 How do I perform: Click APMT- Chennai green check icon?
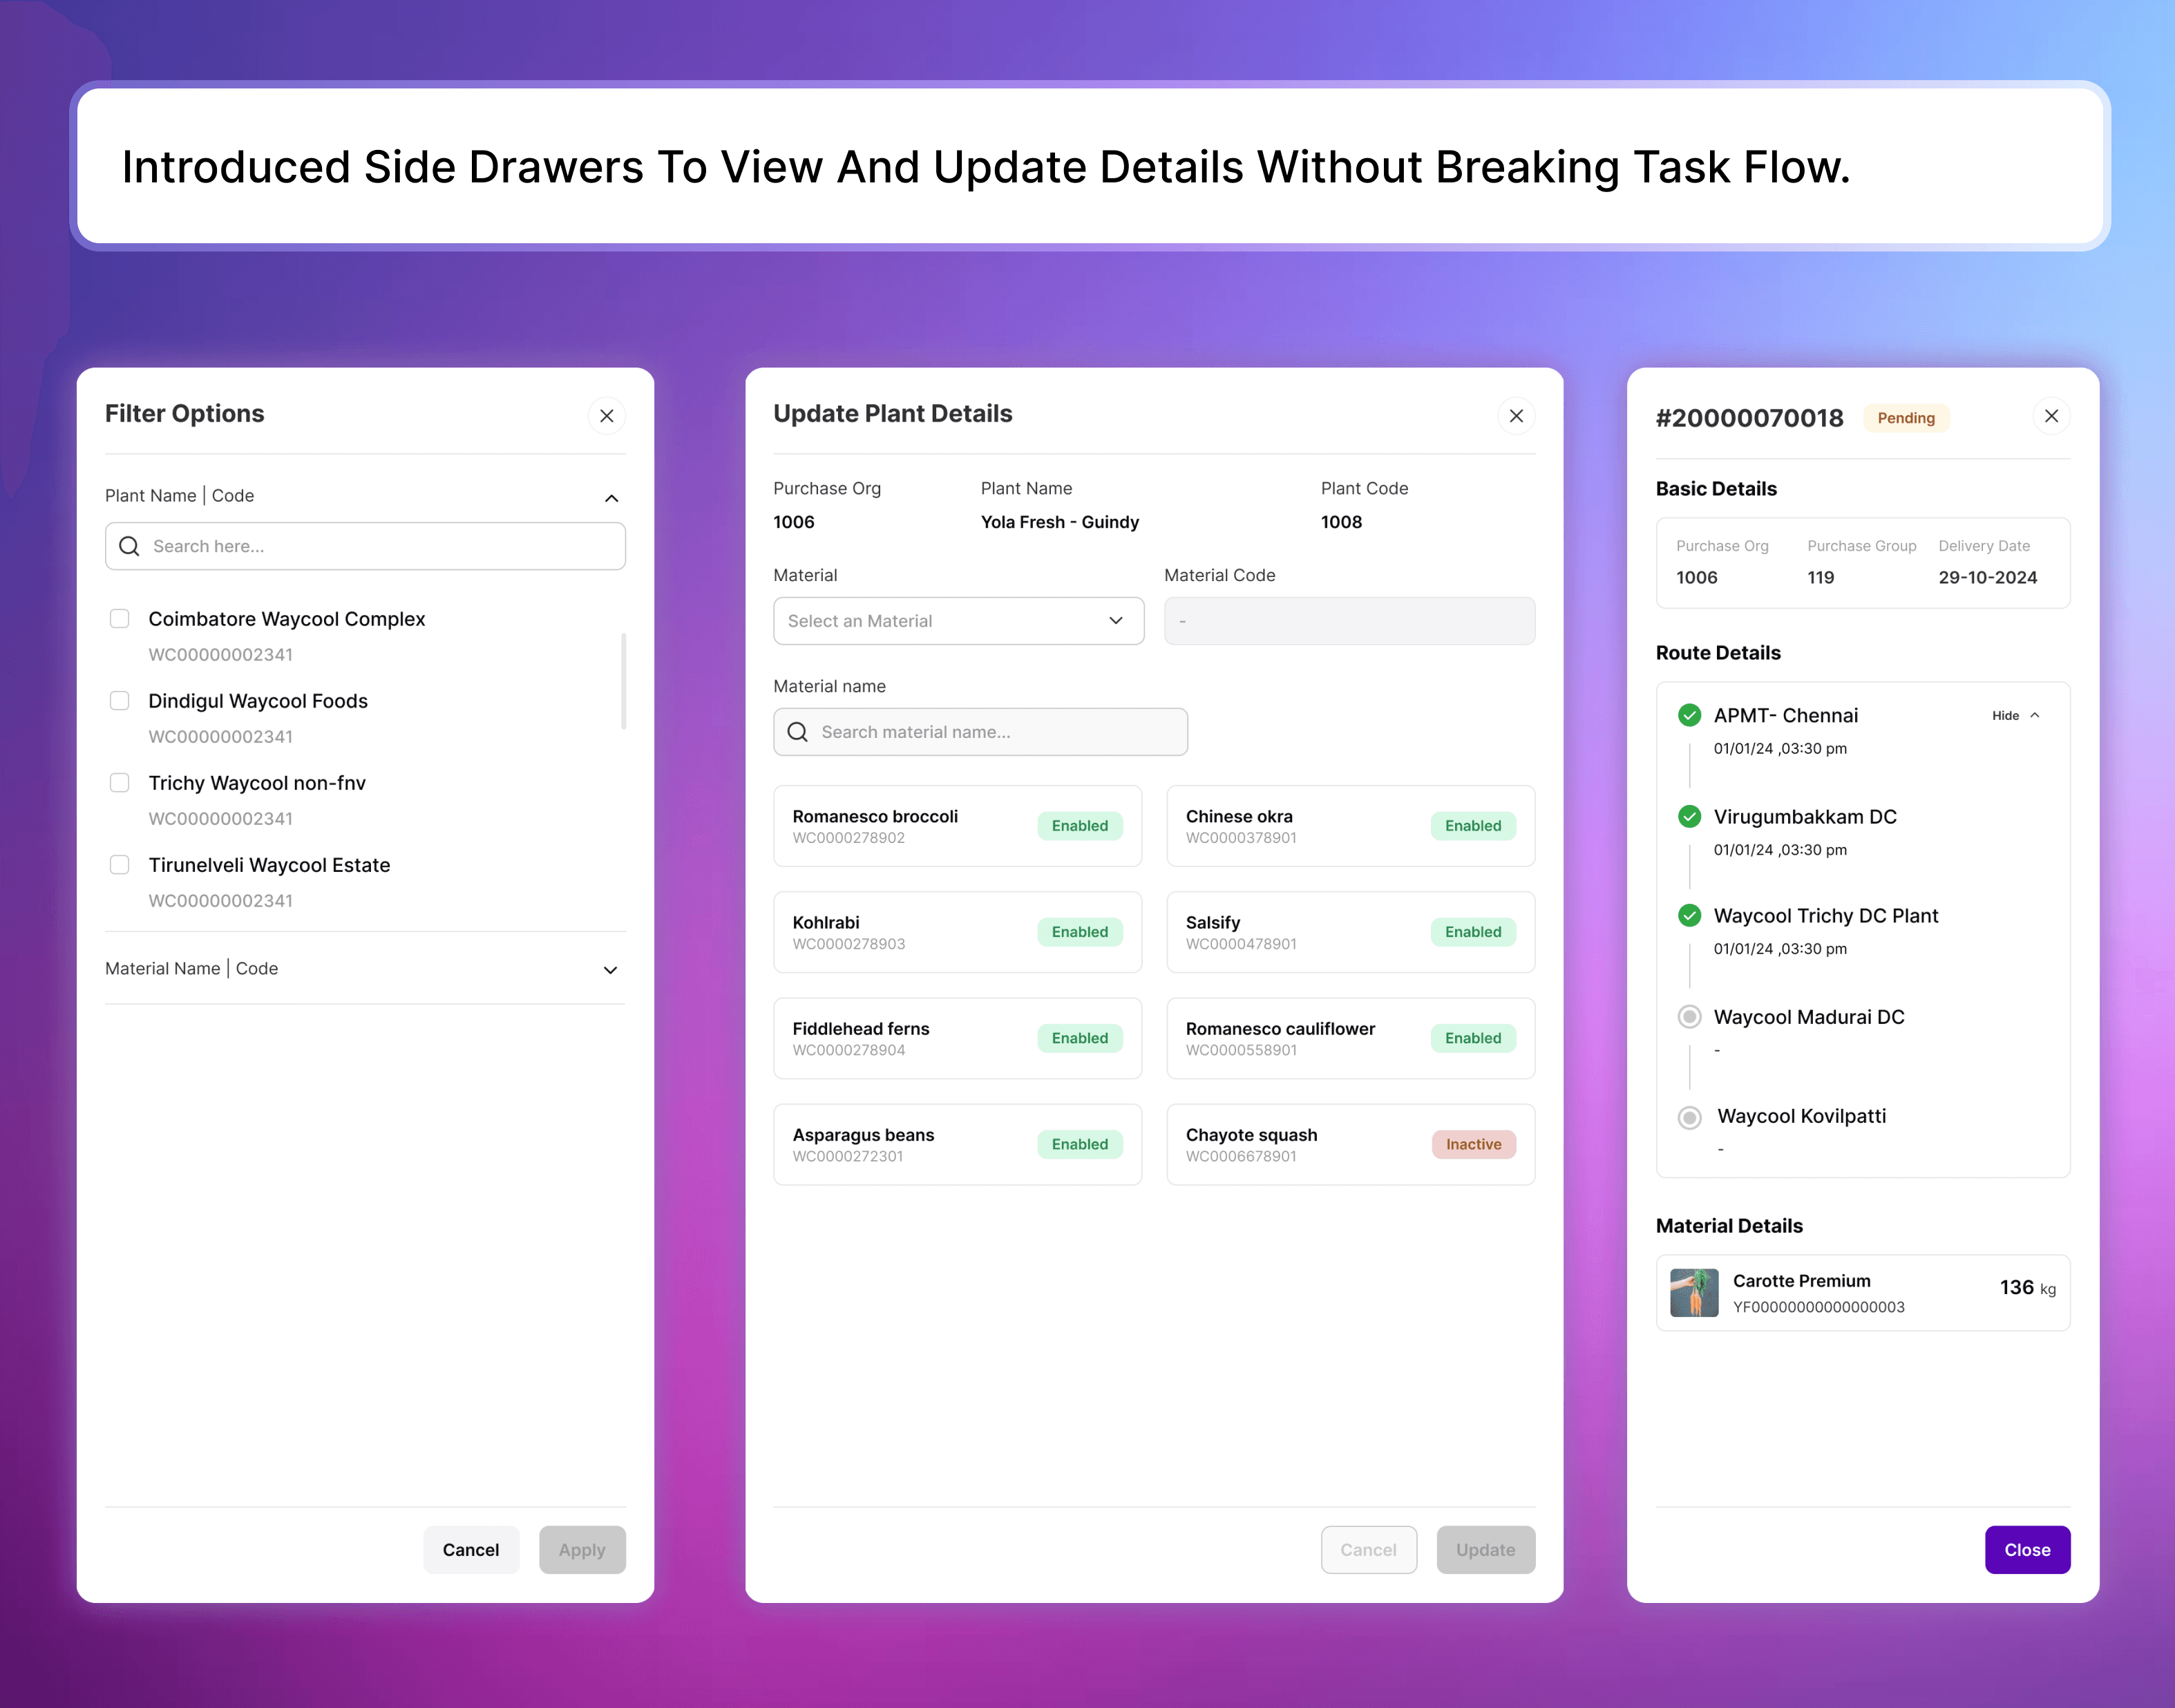[1689, 715]
